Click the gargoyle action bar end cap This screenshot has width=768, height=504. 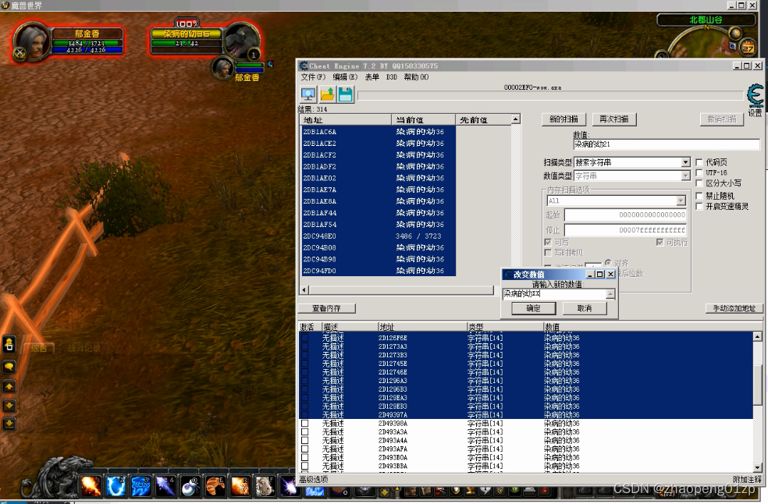56,477
